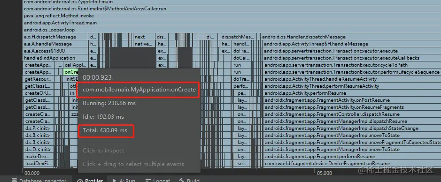Select the d.s.P.<init> bar
This screenshot has width=441, height=182.
38,129
